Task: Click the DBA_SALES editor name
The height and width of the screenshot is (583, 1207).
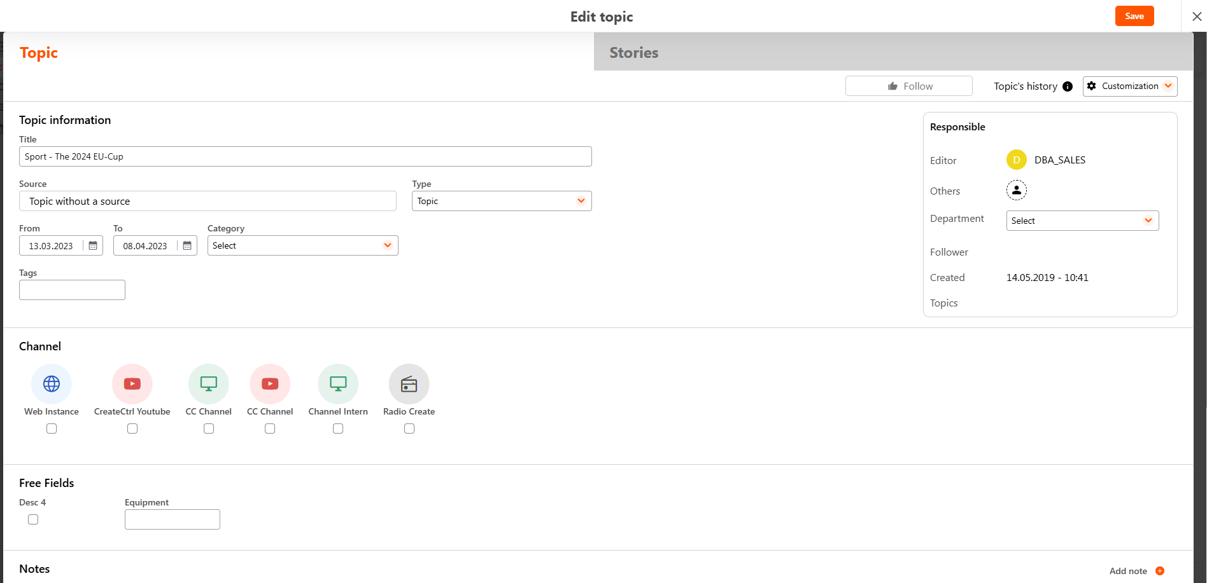Action: [1060, 160]
